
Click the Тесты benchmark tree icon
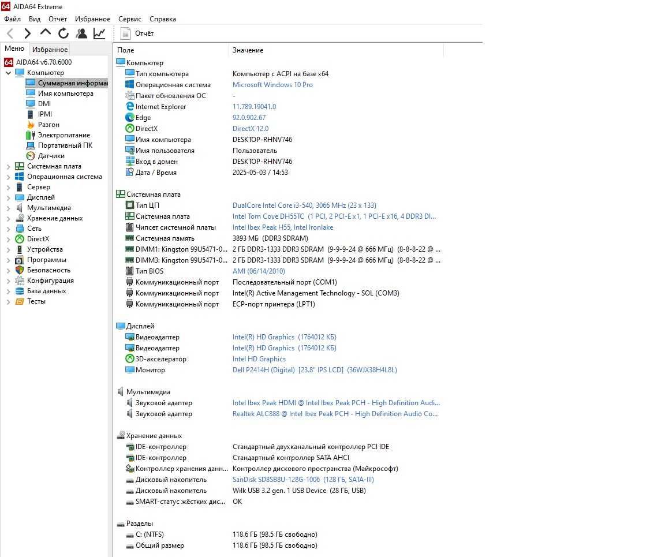(x=20, y=301)
